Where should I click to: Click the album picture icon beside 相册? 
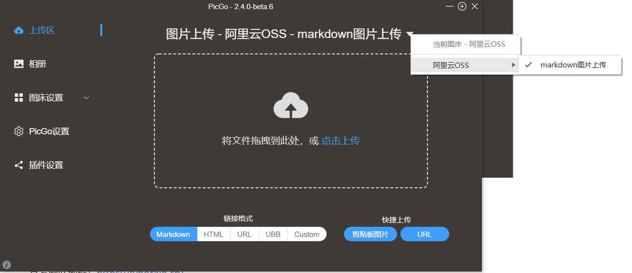click(19, 64)
